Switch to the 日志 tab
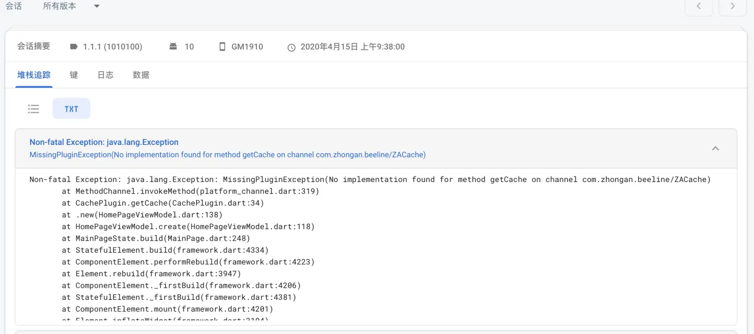Screen dimensions: 754x334 [x=106, y=75]
